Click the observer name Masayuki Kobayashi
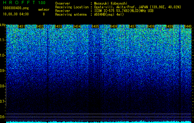Screen dimensions: 194x123 (111, 3)
